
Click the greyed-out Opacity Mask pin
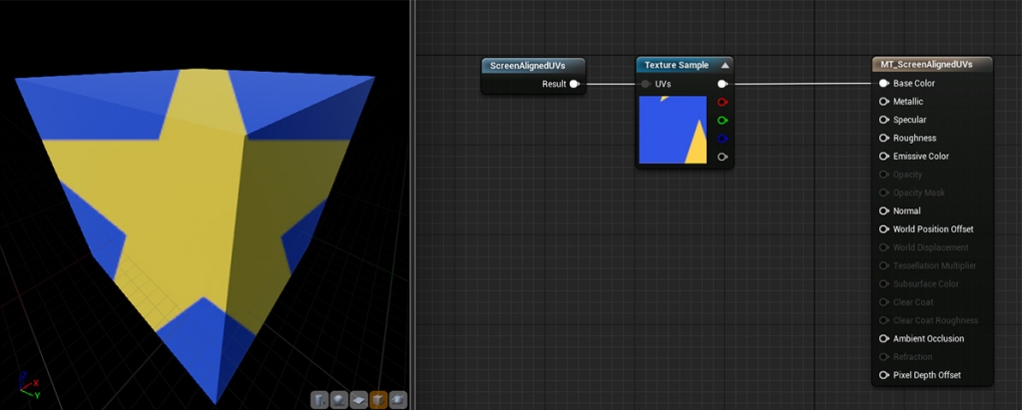click(884, 193)
